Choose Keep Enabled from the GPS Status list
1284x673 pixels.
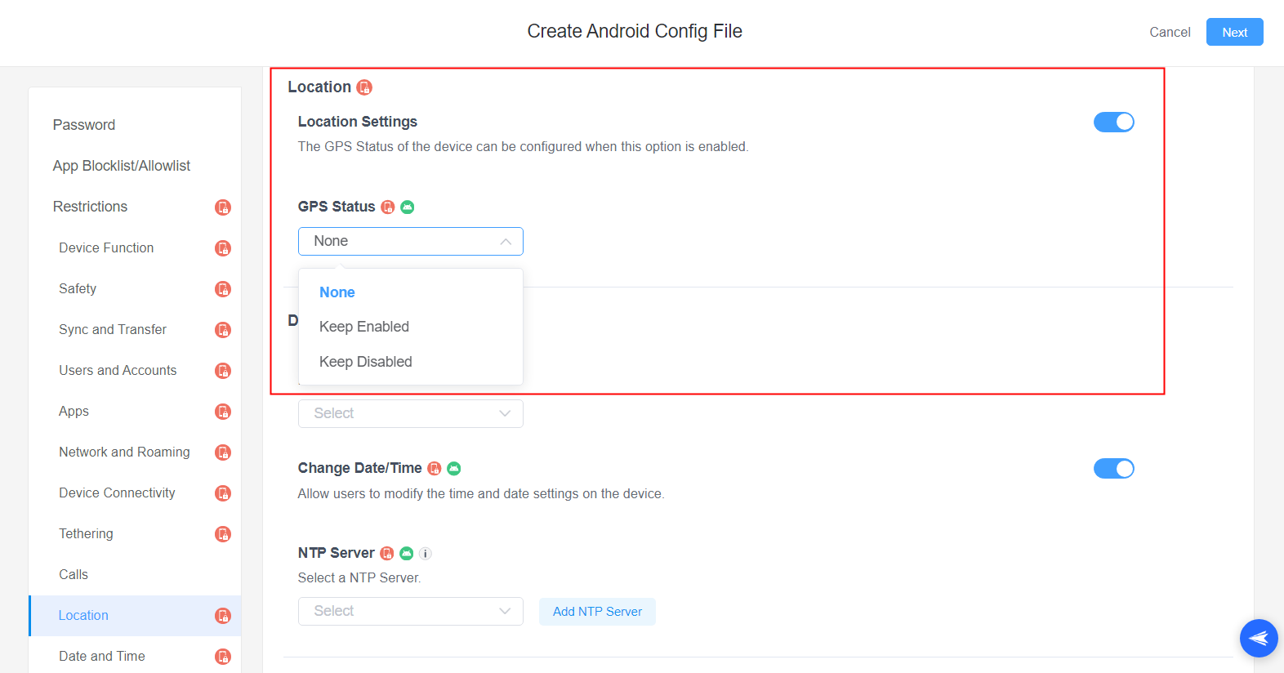click(364, 326)
